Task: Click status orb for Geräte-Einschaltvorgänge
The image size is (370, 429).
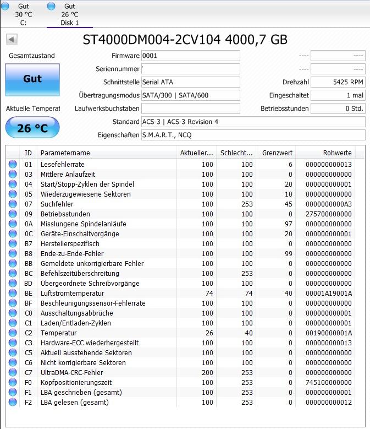Action: pyautogui.click(x=13, y=233)
